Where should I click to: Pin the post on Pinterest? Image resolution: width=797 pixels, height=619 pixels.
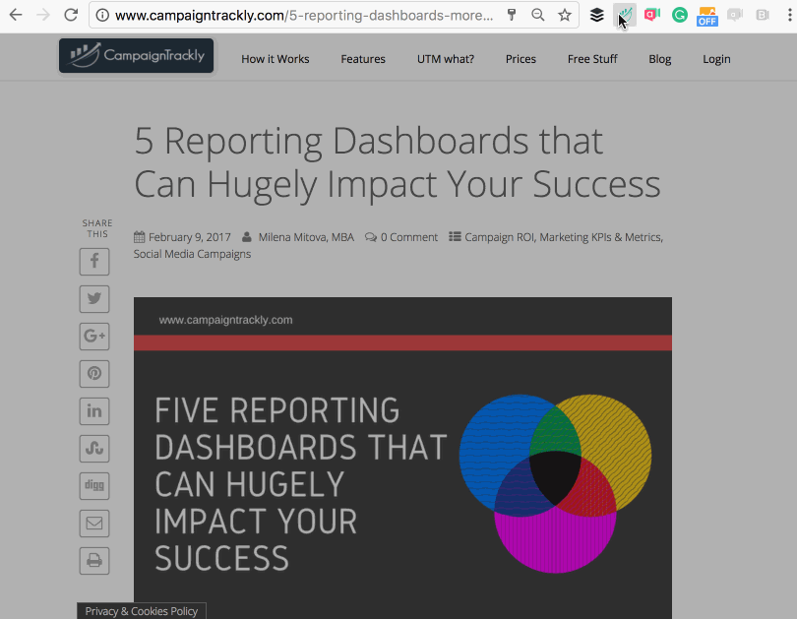pos(94,374)
